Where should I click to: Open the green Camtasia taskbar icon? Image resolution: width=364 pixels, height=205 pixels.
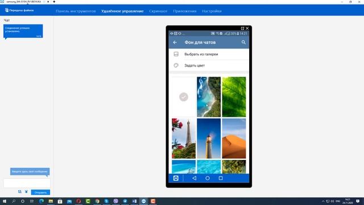[88, 201]
